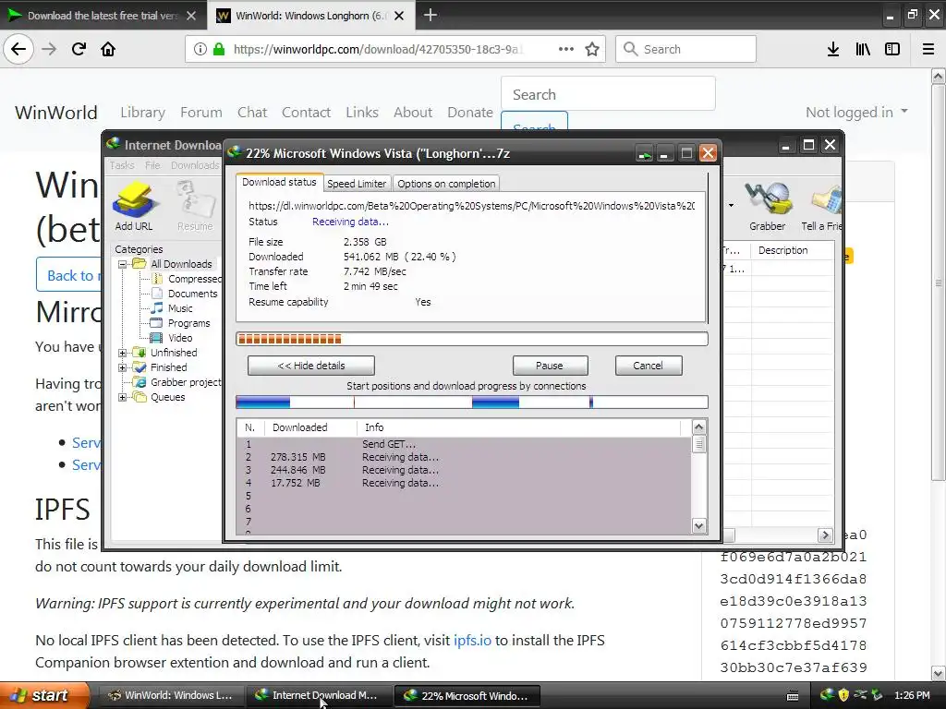The image size is (946, 709).
Task: Collapse the All Downloads tree node
Action: point(123,264)
